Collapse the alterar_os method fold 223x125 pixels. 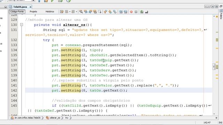tap(22, 25)
